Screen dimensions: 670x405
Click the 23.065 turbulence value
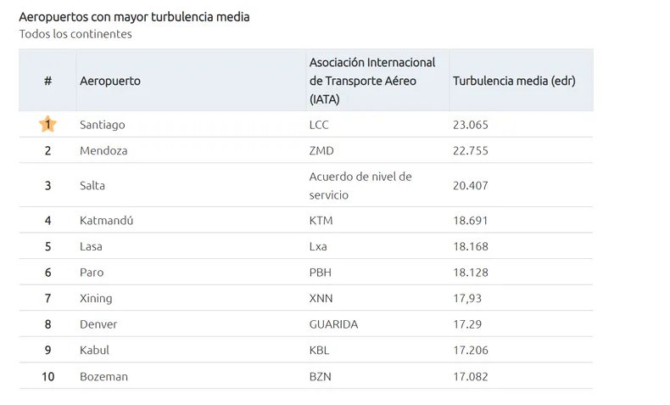click(x=471, y=125)
